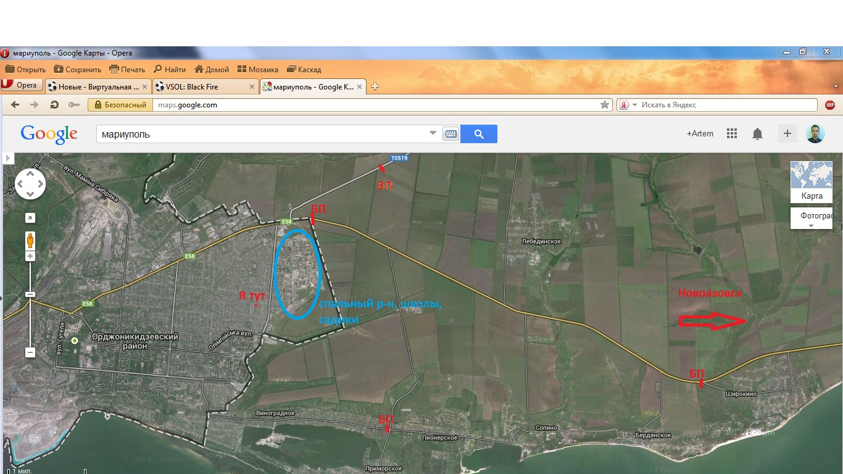Close the мариуполь Google Карты tab
This screenshot has height=474, width=843.
coord(359,87)
